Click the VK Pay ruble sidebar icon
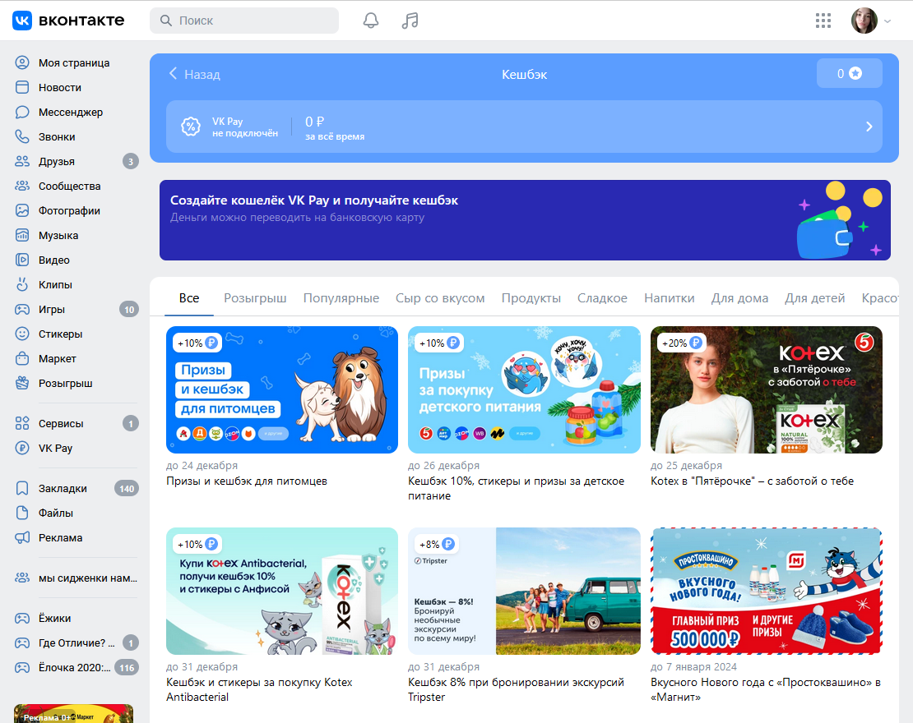The image size is (913, 723). 22,448
